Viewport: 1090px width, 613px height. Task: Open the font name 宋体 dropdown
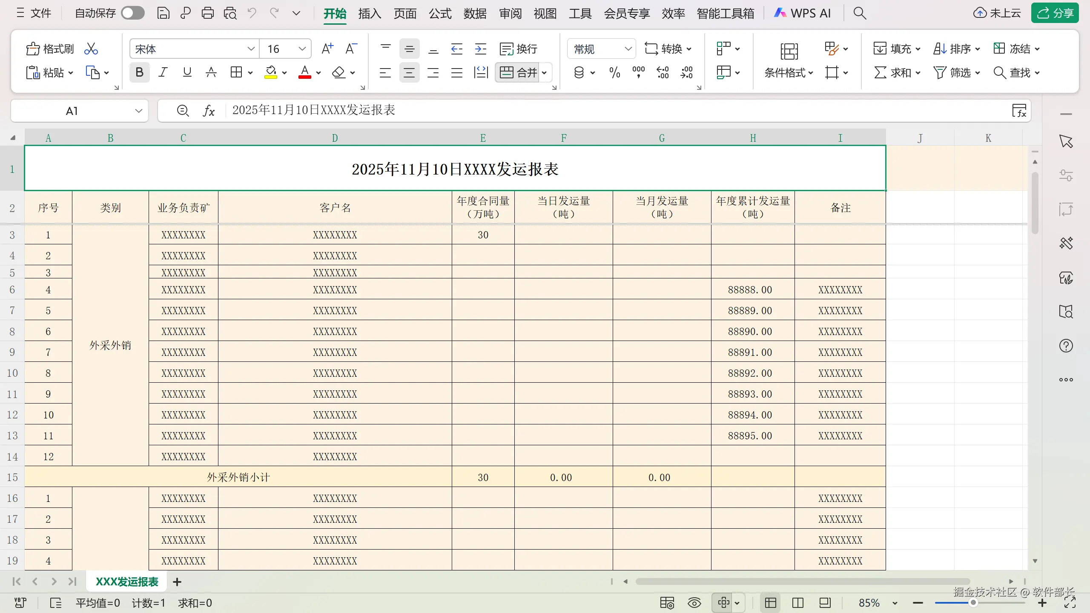tap(251, 49)
